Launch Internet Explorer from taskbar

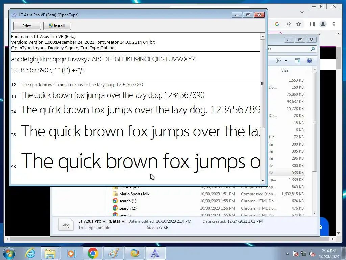point(30,253)
